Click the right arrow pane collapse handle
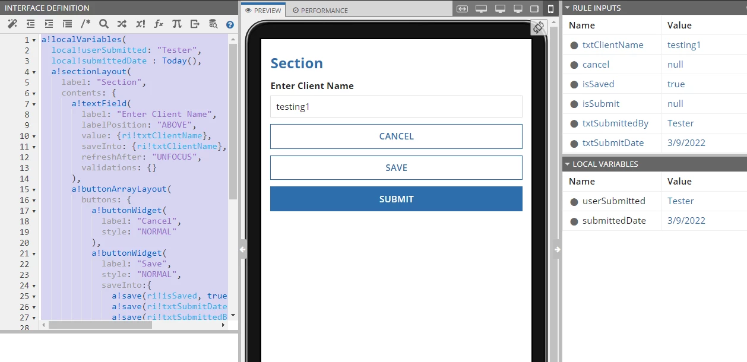 (557, 250)
